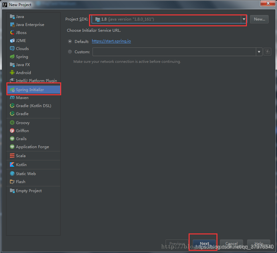
Task: Click the Java FX label
Action: [23, 65]
